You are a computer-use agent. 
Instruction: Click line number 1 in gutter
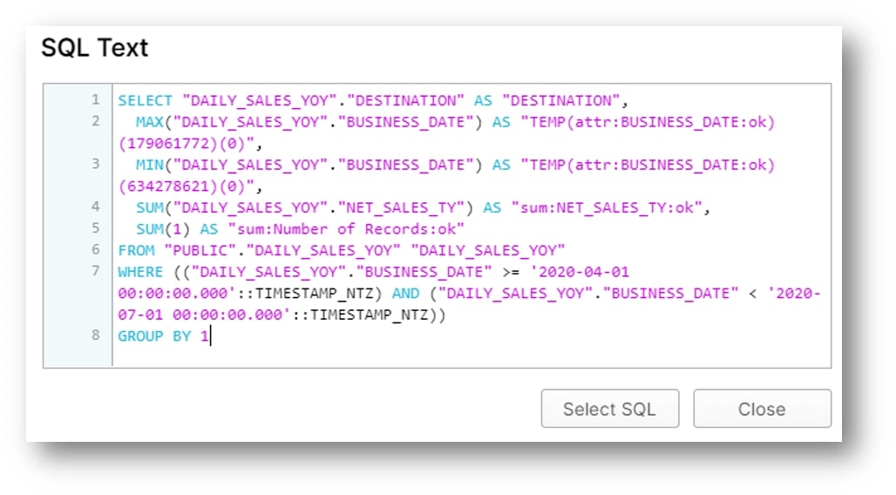pos(95,100)
